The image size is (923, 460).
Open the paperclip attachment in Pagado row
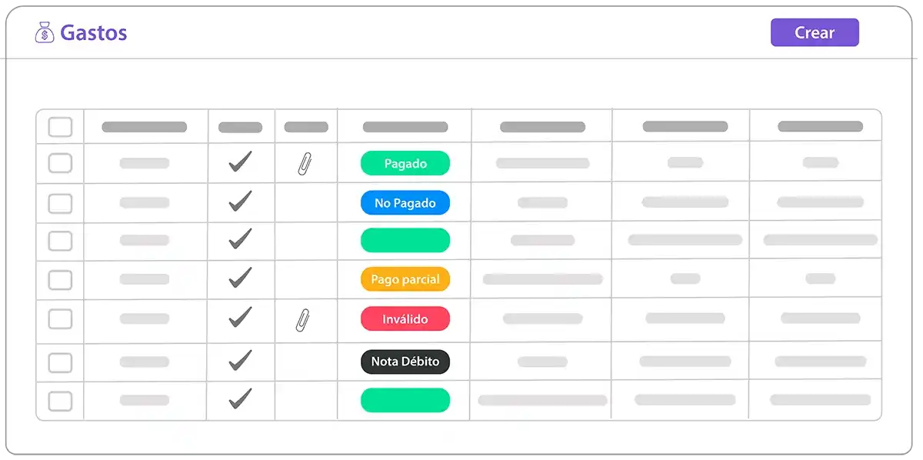pyautogui.click(x=305, y=163)
